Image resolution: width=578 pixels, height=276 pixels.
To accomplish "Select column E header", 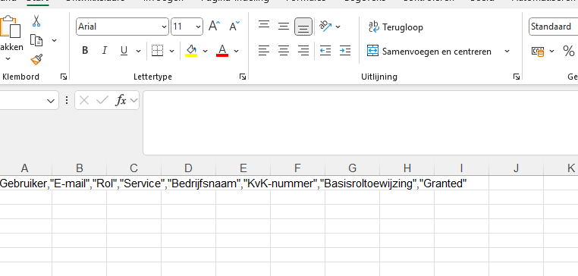I will [x=243, y=168].
